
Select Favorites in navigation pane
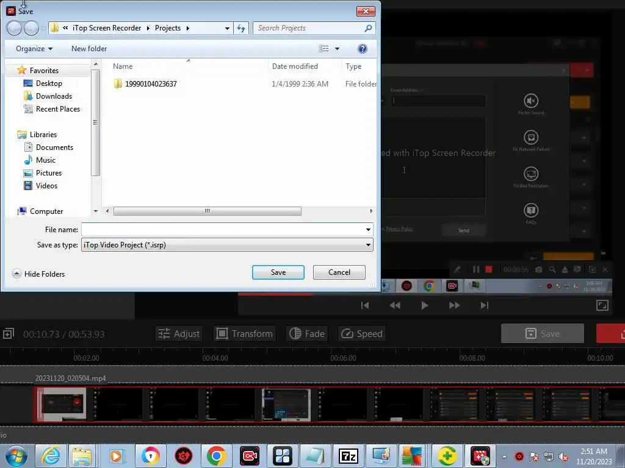(44, 71)
